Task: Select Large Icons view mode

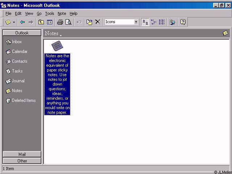Action: 145,22
